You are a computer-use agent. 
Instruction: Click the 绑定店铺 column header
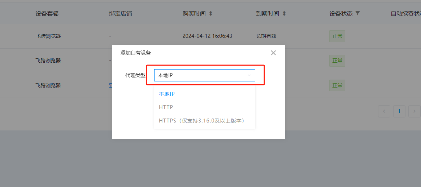coord(120,14)
